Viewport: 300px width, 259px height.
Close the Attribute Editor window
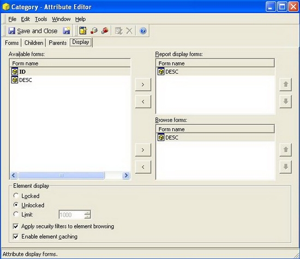(293, 7)
